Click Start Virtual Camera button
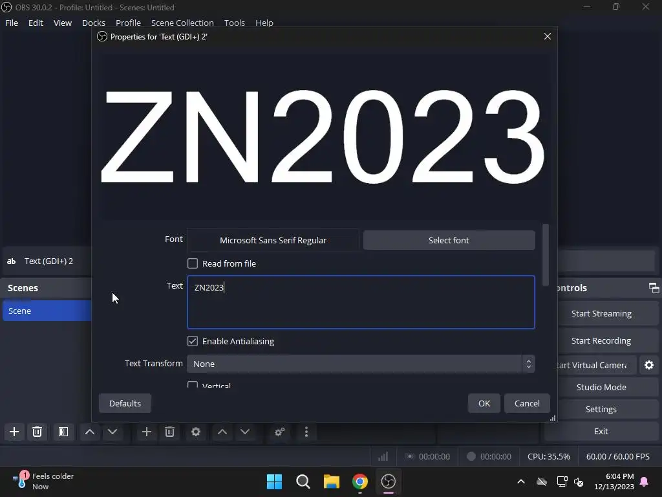The width and height of the screenshot is (662, 497). (x=596, y=365)
